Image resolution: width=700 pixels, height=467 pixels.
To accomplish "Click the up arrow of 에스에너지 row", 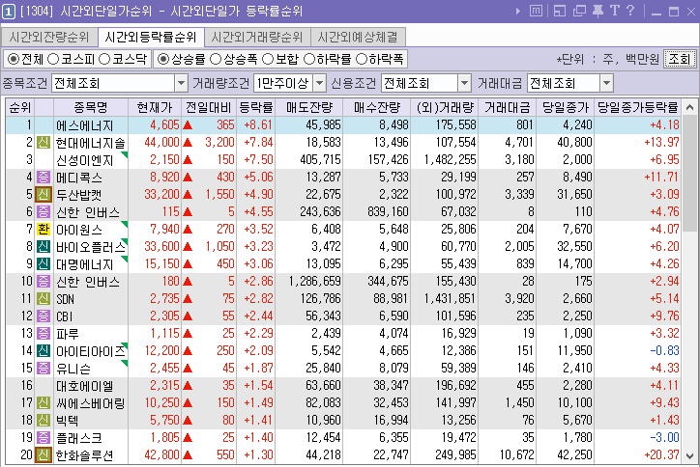I will 188,125.
